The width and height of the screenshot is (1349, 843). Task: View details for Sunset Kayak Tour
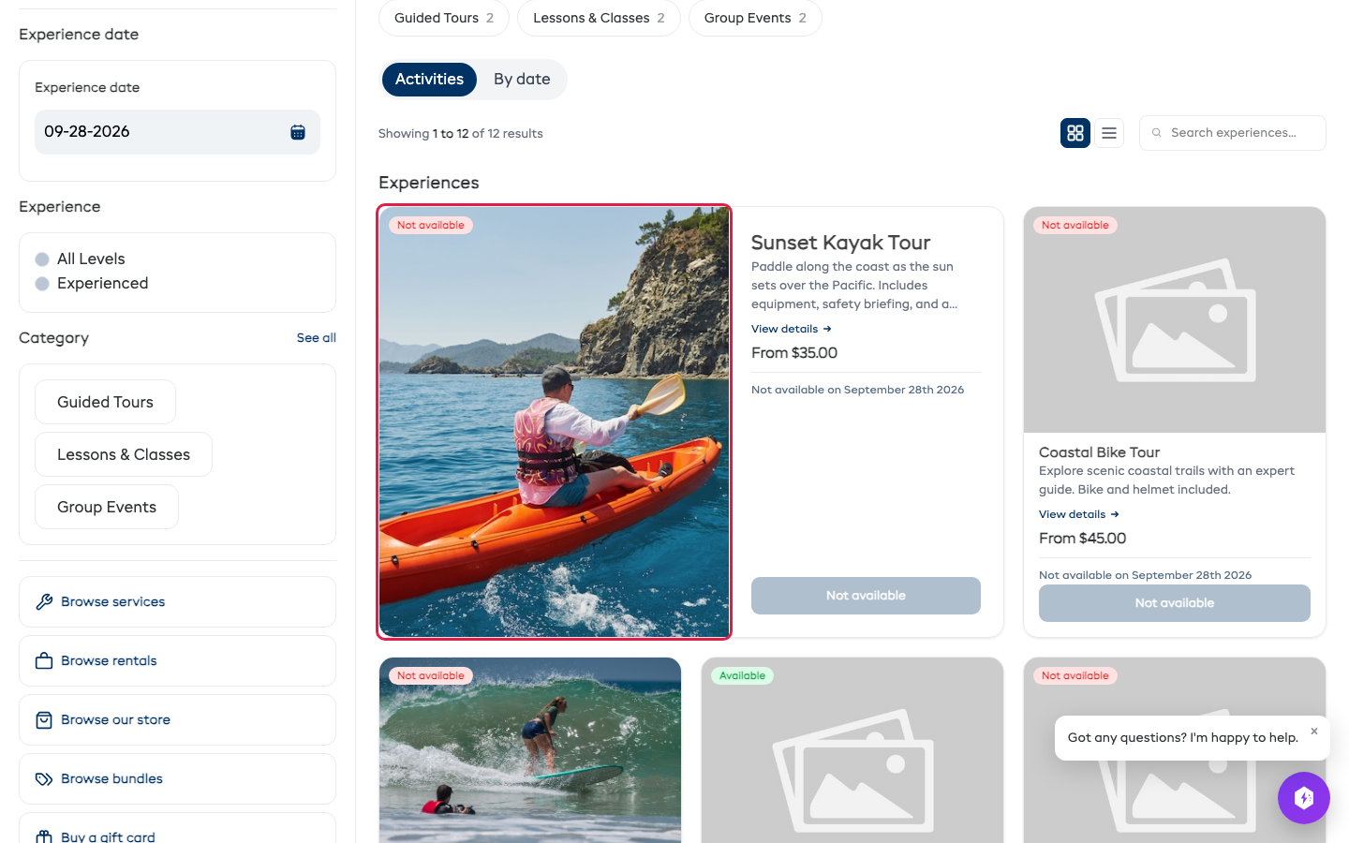click(792, 329)
